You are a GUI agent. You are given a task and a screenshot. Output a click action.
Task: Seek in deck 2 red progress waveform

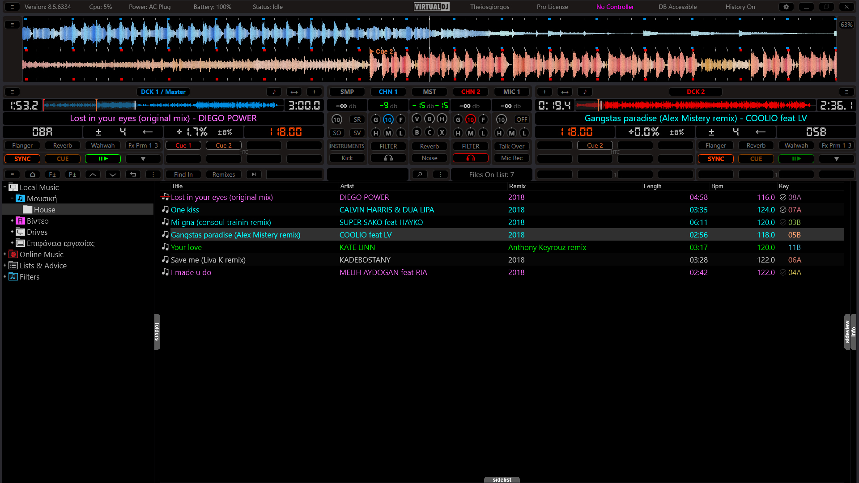(x=696, y=105)
